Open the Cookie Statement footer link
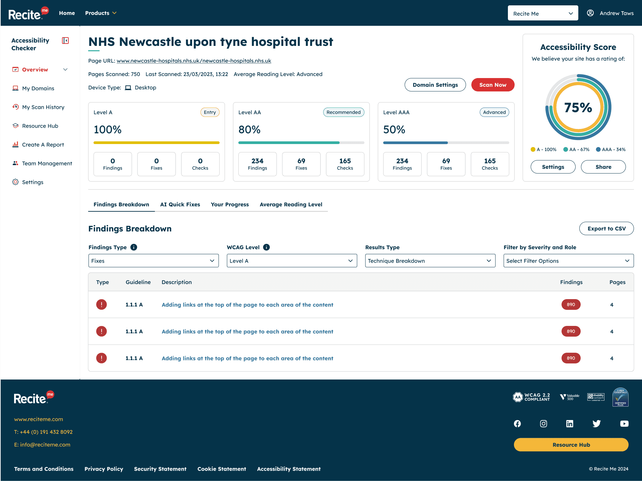642x481 pixels. pos(222,469)
